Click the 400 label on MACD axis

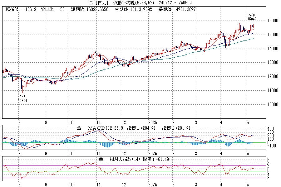[271, 129]
